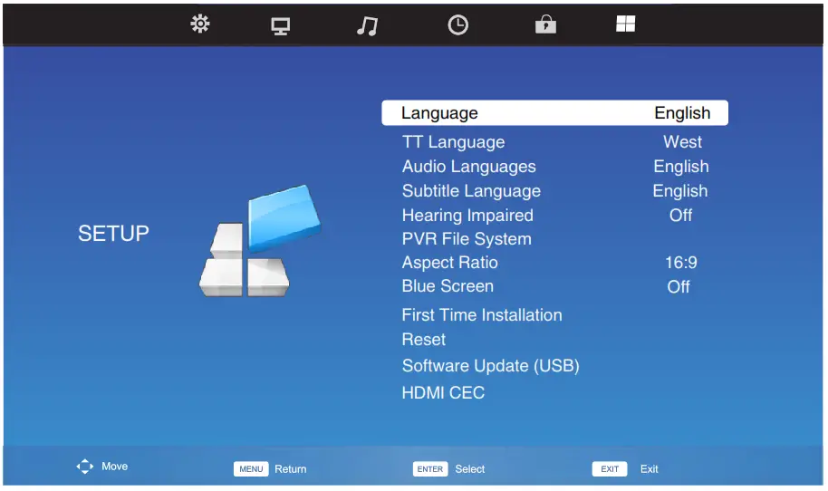828x491 pixels.
Task: Open Software Update (USB)
Action: [491, 366]
